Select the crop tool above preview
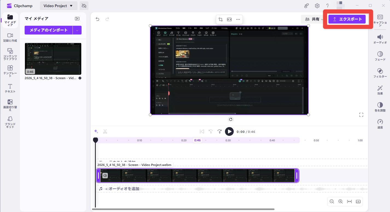Screen dimensions: 390x212 pyautogui.click(x=221, y=19)
